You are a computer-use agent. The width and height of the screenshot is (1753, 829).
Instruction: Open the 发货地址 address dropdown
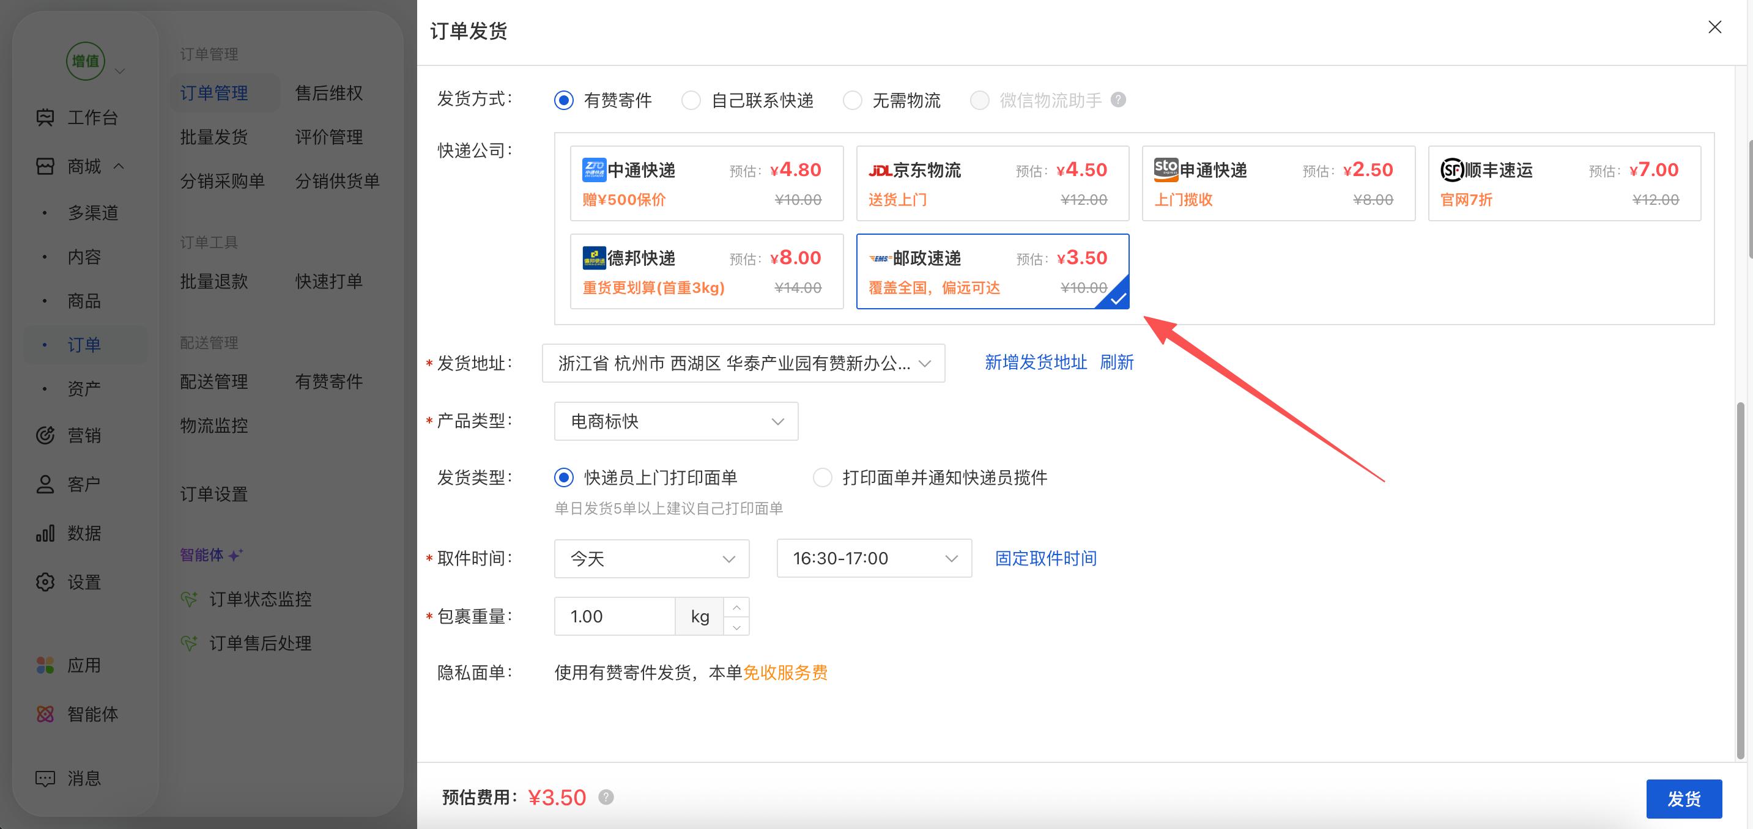tap(743, 363)
